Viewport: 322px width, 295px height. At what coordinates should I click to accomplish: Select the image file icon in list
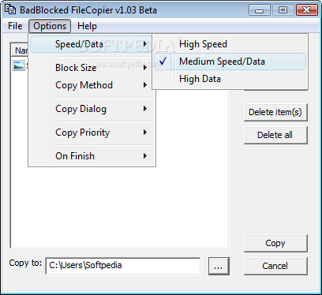[x=19, y=65]
